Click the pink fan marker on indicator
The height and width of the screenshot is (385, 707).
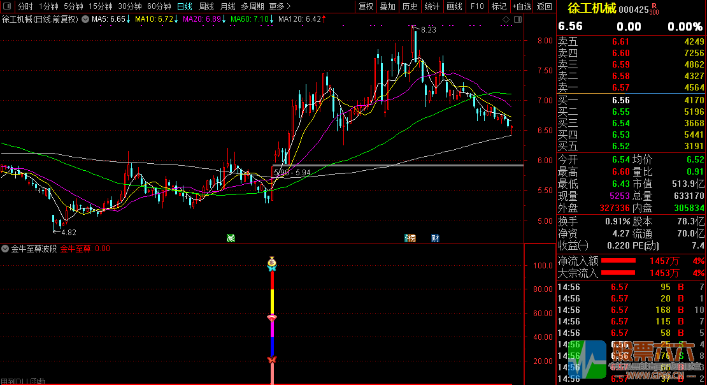click(x=272, y=317)
